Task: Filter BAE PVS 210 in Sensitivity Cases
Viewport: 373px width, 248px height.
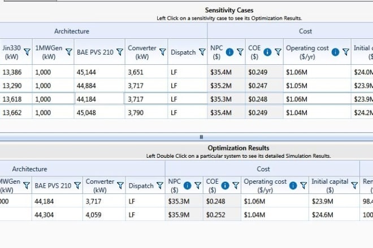Action: [x=120, y=52]
